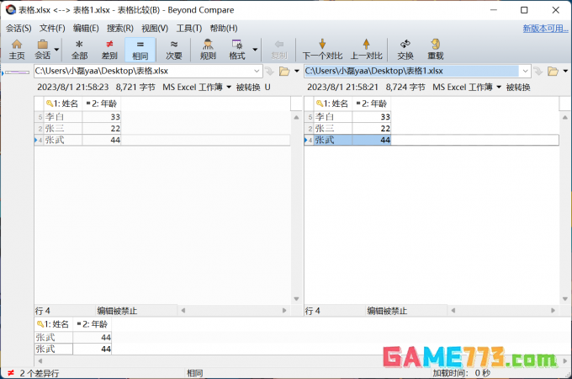Toggle the 相同 same-rows filter
Image resolution: width=572 pixels, height=379 pixels.
(x=140, y=49)
